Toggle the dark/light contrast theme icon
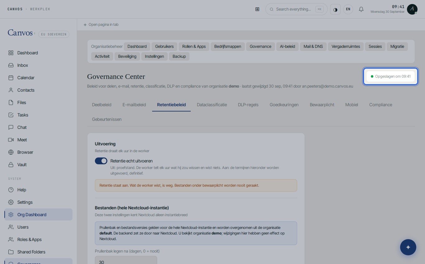The image size is (425, 264). (335, 9)
